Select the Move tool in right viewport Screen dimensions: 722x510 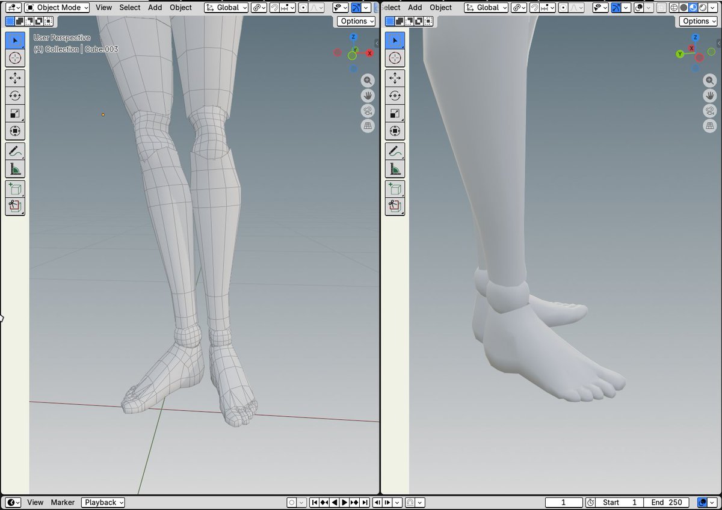tap(395, 78)
